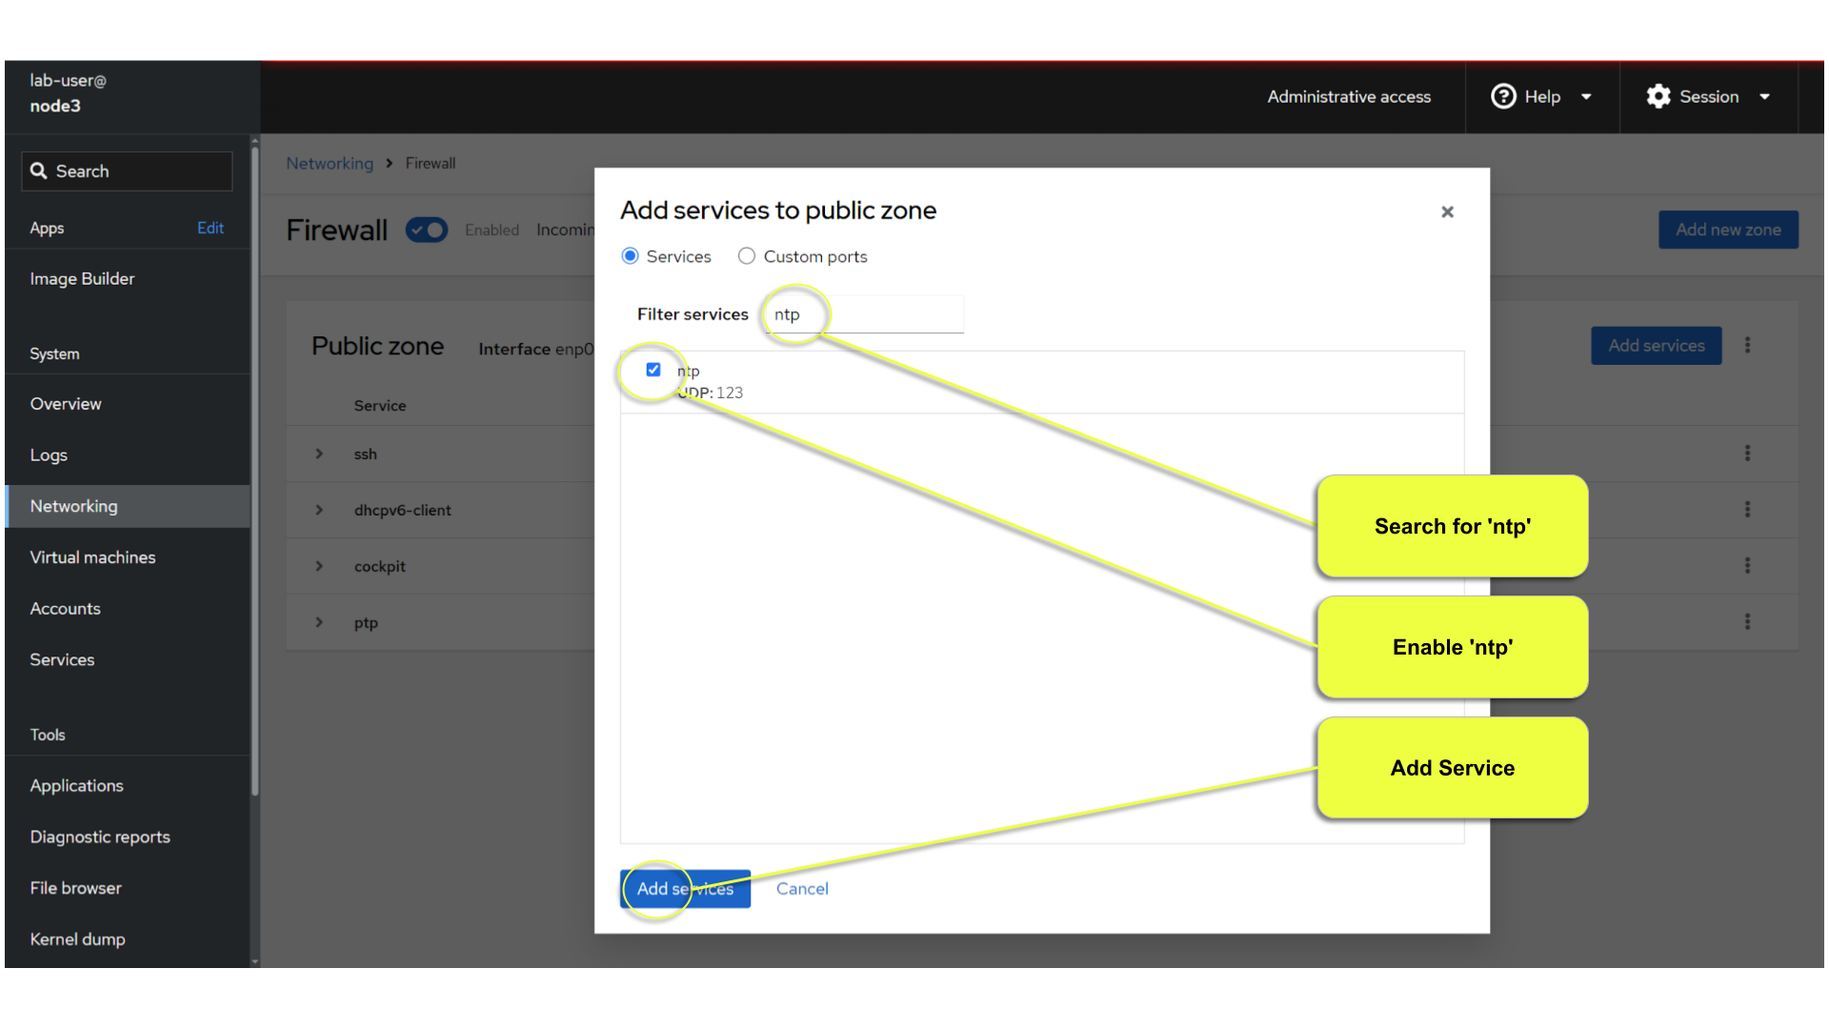Select the Custom ports radio button
The height and width of the screenshot is (1029, 1829).
[x=747, y=256]
